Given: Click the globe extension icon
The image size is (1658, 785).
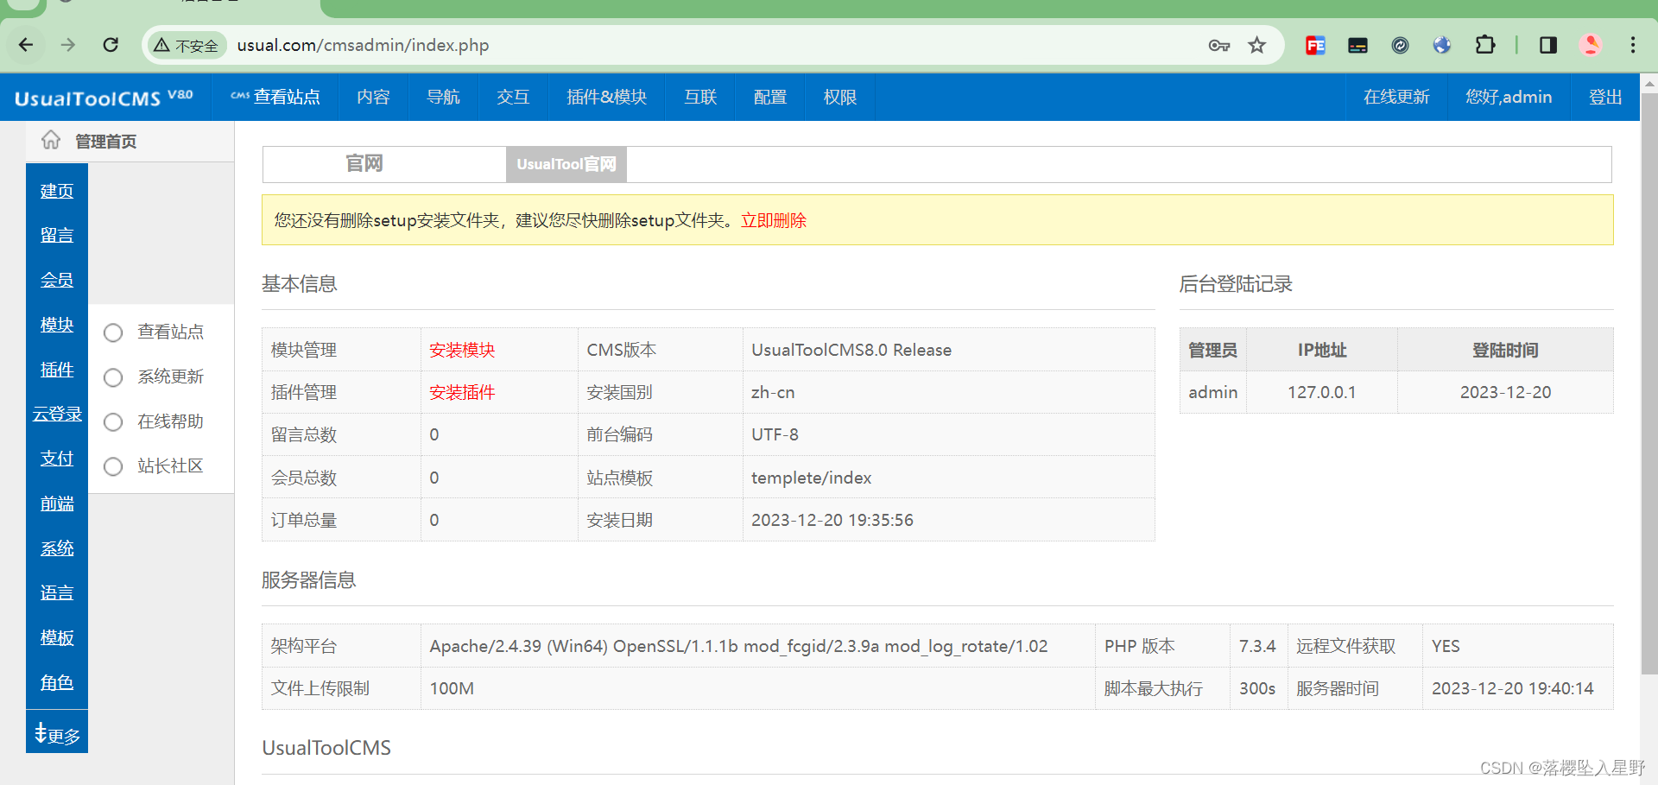Looking at the screenshot, I should click(x=1442, y=45).
